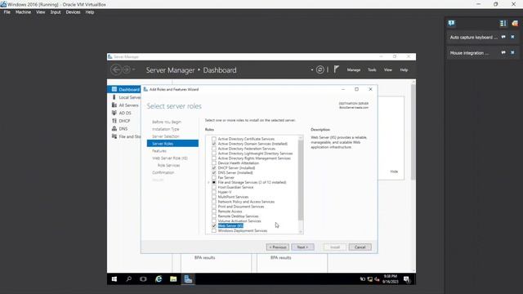The image size is (523, 294).
Task: Check the Hyper-V role
Action: [214, 192]
